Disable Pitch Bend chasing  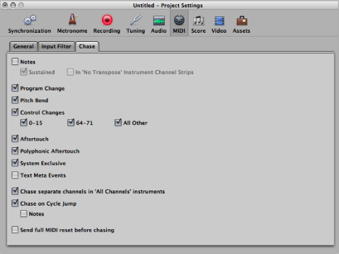pyautogui.click(x=15, y=100)
